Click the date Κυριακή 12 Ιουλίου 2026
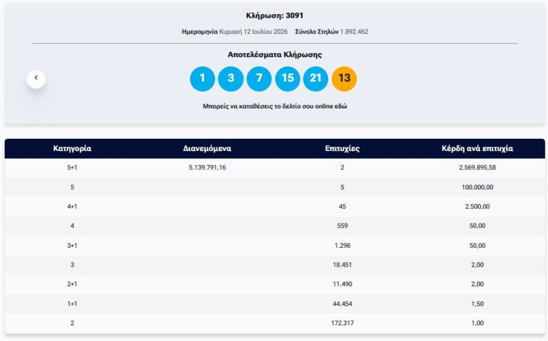 coord(253,32)
